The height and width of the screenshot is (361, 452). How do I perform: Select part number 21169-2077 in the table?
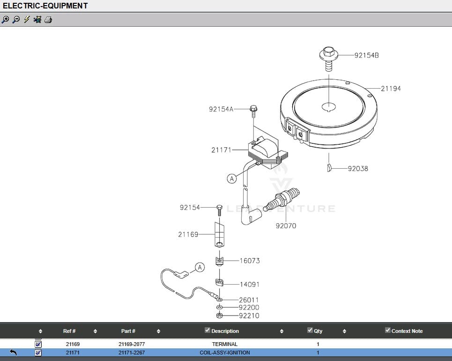click(132, 344)
